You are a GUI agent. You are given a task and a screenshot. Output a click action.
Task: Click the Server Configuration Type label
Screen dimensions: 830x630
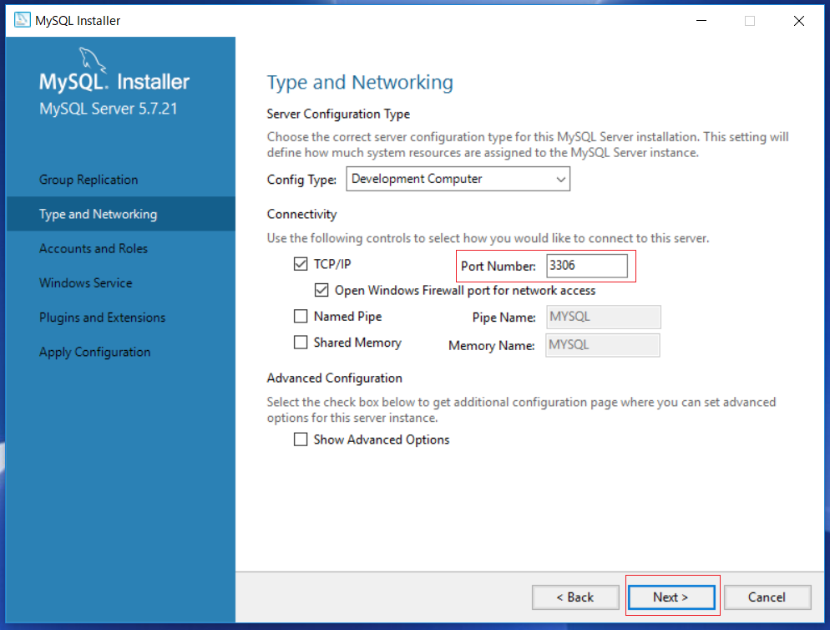point(338,114)
